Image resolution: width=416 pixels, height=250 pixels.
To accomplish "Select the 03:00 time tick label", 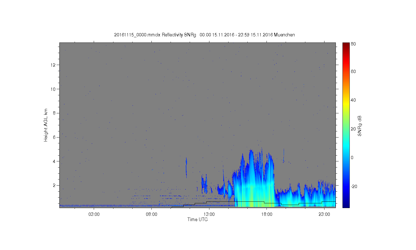I will coord(94,214).
